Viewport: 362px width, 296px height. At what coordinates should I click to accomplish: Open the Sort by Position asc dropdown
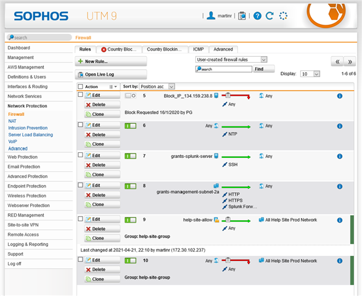click(x=157, y=86)
